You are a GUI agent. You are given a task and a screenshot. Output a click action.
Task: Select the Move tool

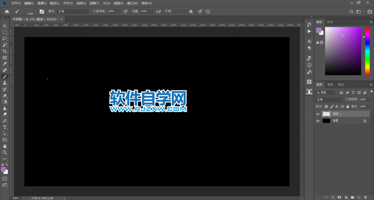pyautogui.click(x=5, y=26)
